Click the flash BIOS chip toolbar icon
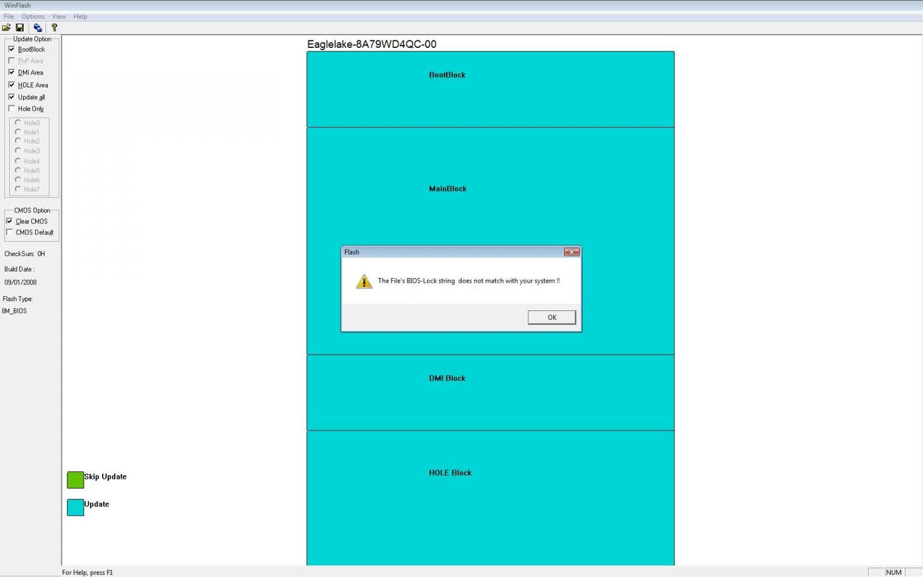This screenshot has height=577, width=923. pyautogui.click(x=37, y=28)
